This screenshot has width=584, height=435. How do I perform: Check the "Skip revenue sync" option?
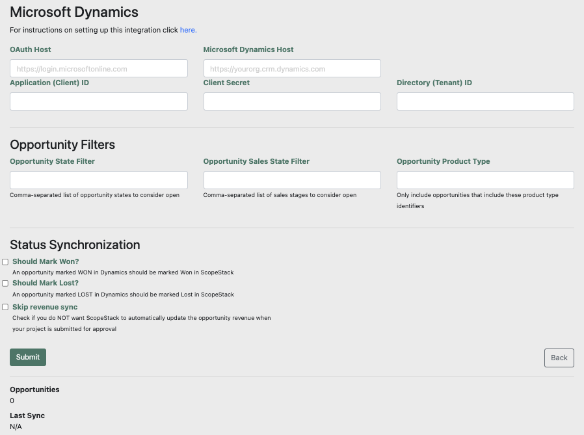pyautogui.click(x=5, y=307)
